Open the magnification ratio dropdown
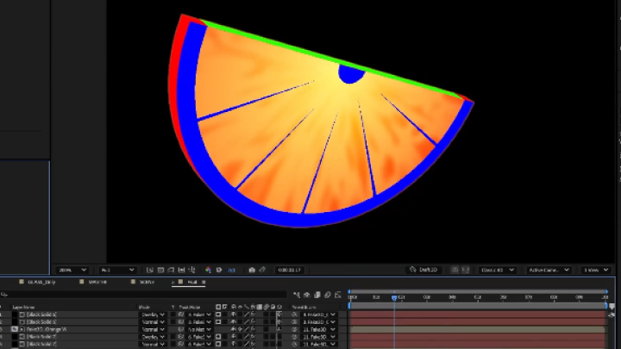The width and height of the screenshot is (621, 349). tap(72, 270)
